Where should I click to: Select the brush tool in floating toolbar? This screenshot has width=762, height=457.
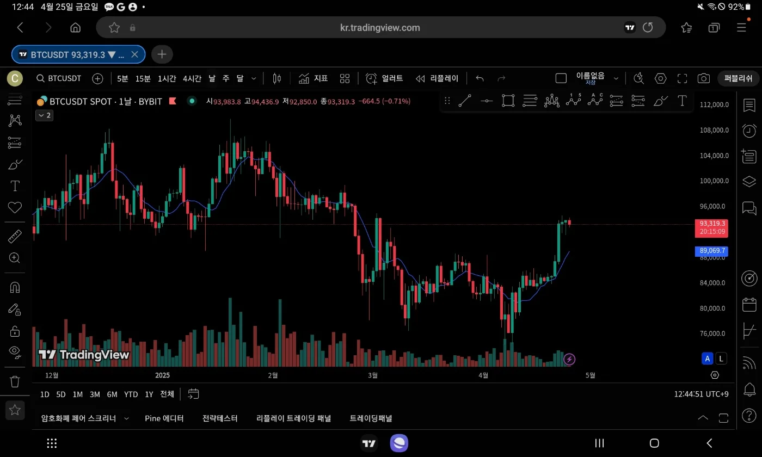(660, 101)
